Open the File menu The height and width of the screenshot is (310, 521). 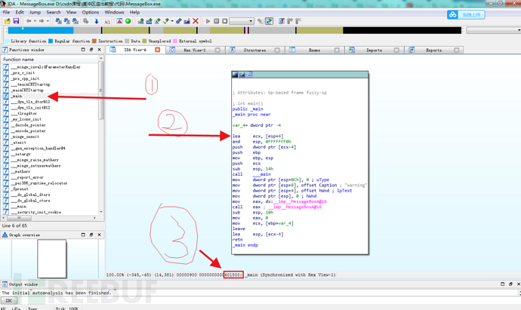[x=6, y=12]
